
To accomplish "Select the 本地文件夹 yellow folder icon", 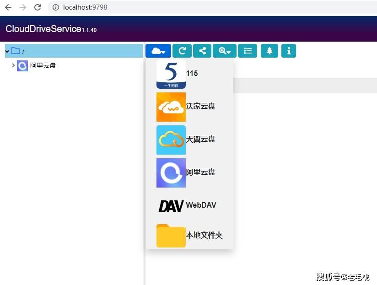I will (x=171, y=236).
